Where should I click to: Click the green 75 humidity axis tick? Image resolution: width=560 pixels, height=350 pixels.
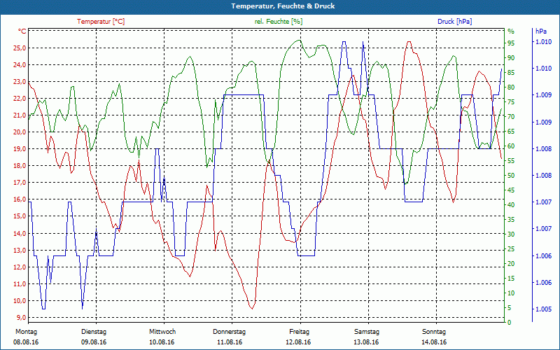click(x=511, y=102)
